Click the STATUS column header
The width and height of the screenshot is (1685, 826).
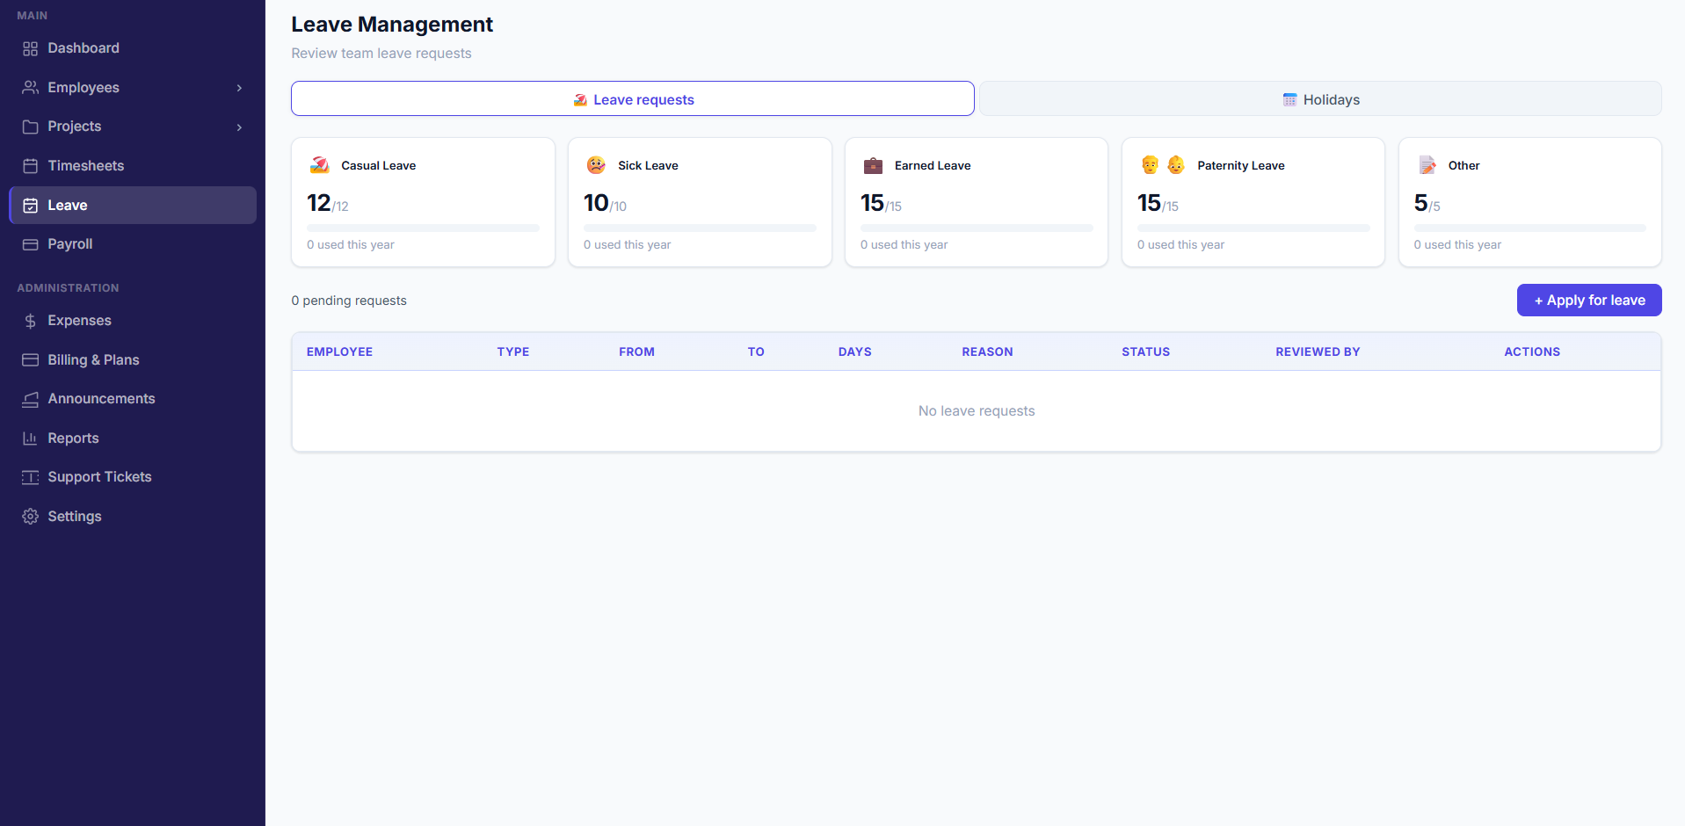(1145, 351)
